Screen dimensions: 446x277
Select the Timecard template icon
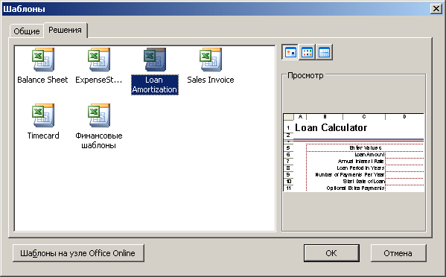click(43, 115)
